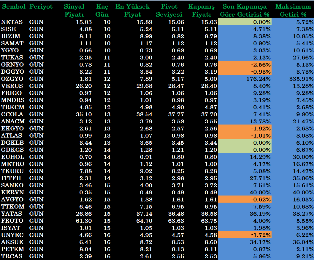Select the Kapanış Fiyatı header

(201, 11)
